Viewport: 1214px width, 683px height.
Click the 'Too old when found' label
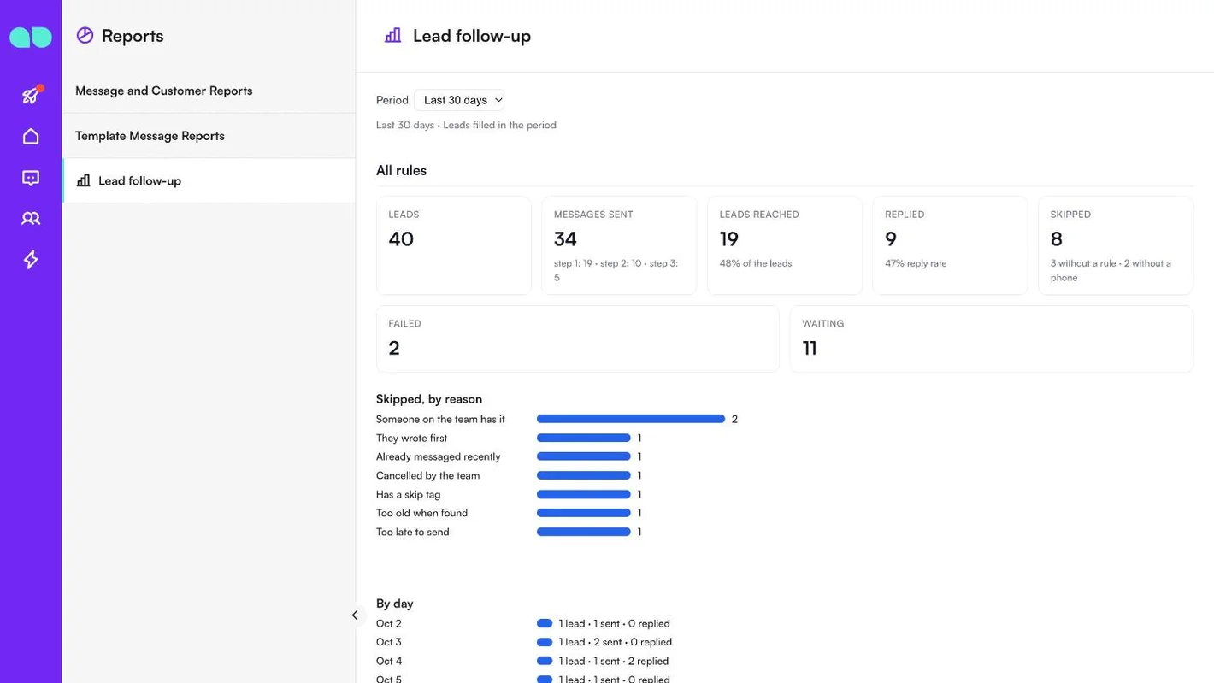(x=421, y=513)
